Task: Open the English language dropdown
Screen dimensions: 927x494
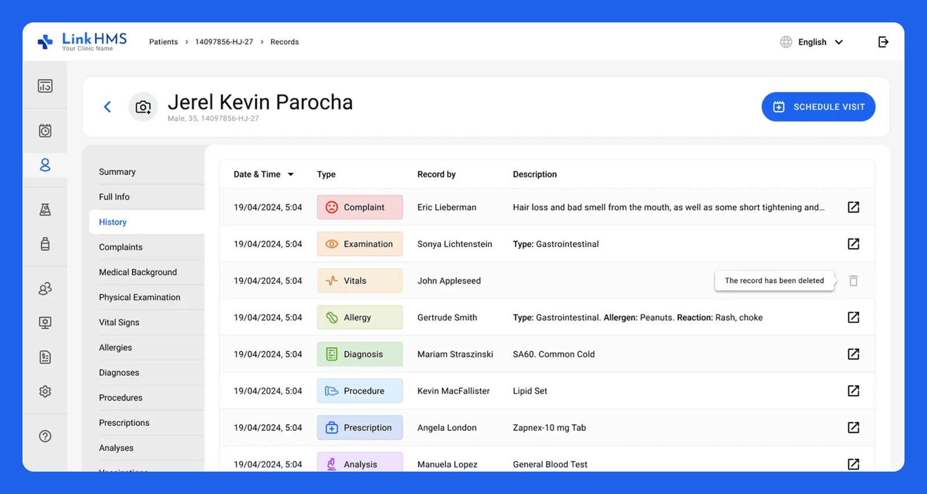Action: click(x=812, y=42)
